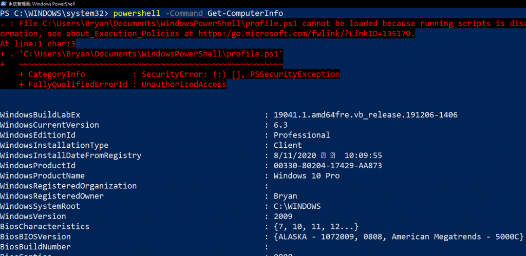Click the BiosCharacteristics value list
The height and width of the screenshot is (256, 526).
[316, 227]
